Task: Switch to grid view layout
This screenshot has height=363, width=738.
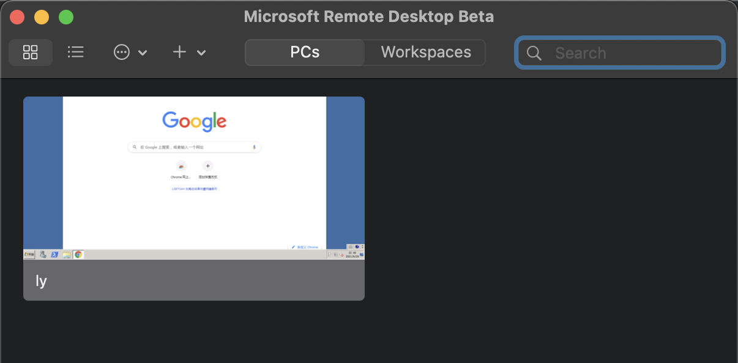Action: point(31,53)
